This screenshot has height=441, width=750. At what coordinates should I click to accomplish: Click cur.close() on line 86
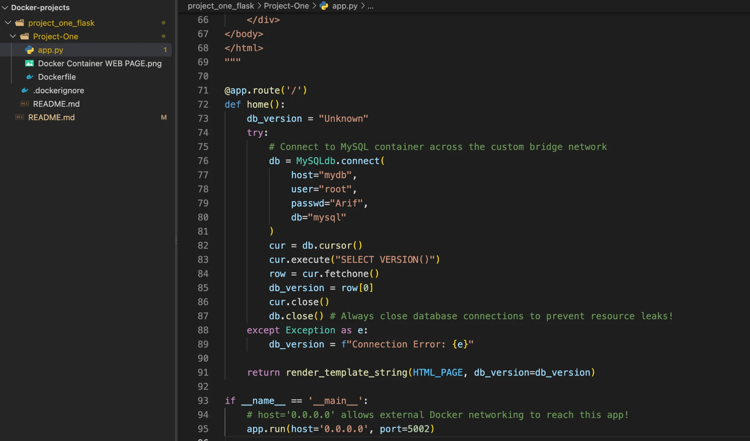pyautogui.click(x=299, y=302)
